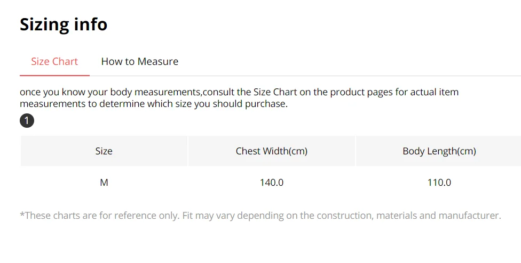
Task: Click the line starting "once you know your"
Action: 239,92
